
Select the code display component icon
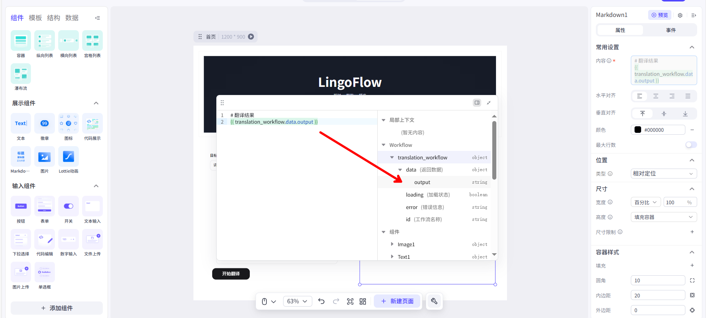[92, 124]
